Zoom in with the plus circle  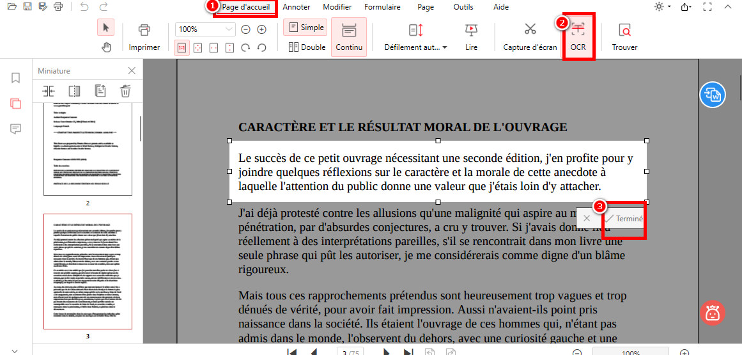tap(261, 29)
